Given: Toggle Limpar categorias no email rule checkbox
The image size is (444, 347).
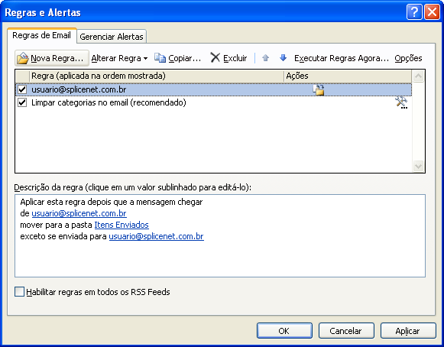Looking at the screenshot, I should click(x=22, y=102).
